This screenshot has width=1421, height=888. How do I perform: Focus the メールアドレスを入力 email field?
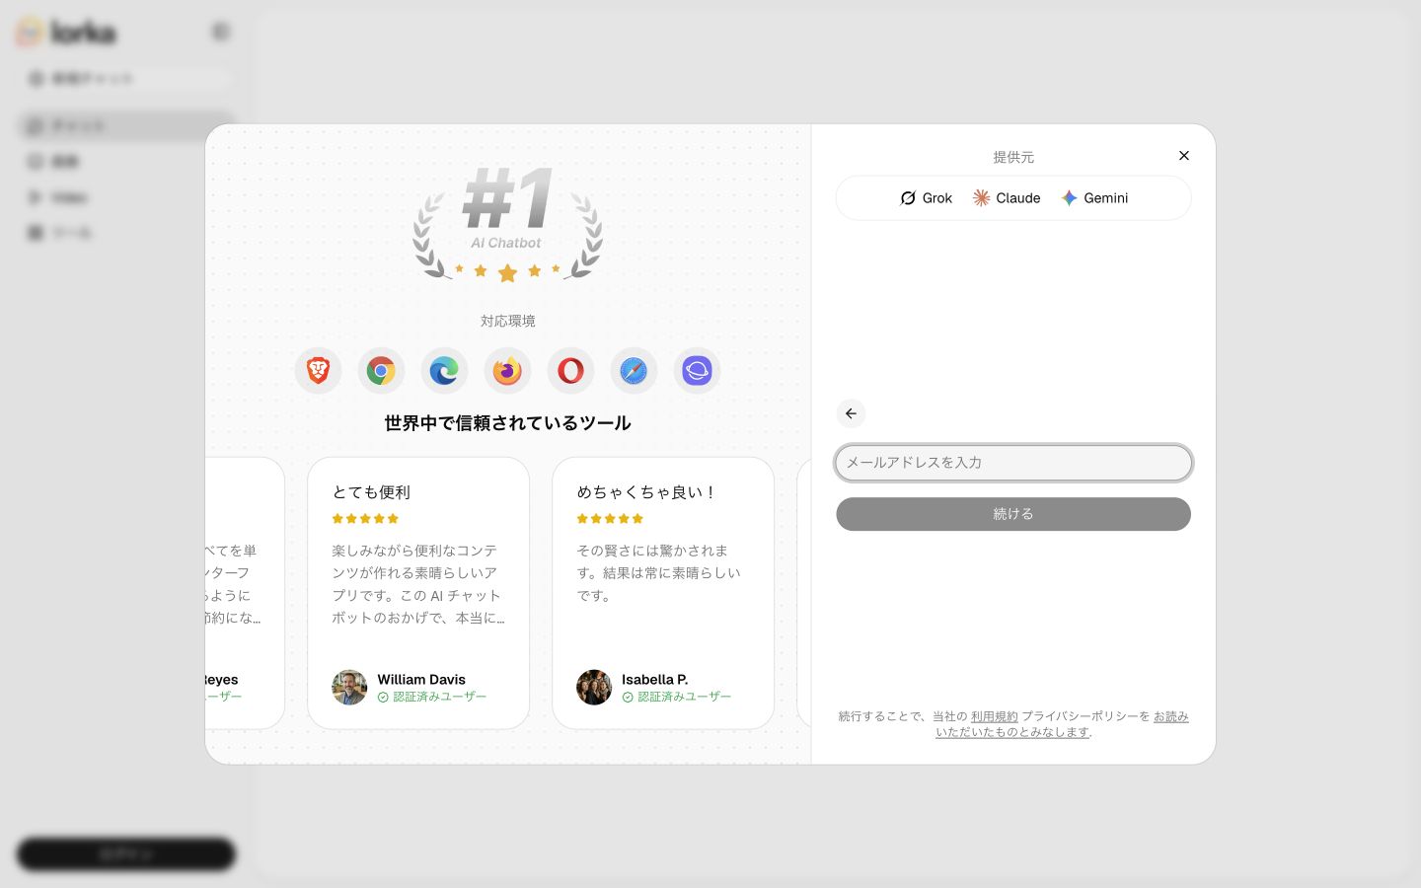point(1013,463)
